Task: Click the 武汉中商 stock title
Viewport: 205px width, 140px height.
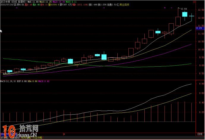Action: (x=5, y=2)
